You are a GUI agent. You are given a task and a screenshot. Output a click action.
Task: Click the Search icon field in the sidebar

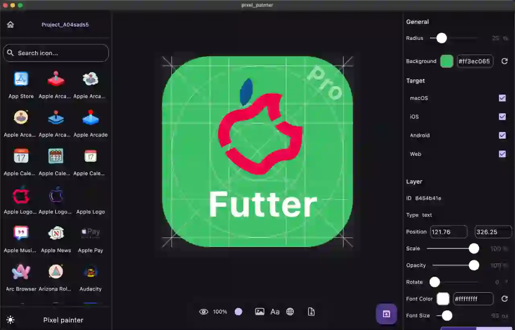click(x=56, y=53)
